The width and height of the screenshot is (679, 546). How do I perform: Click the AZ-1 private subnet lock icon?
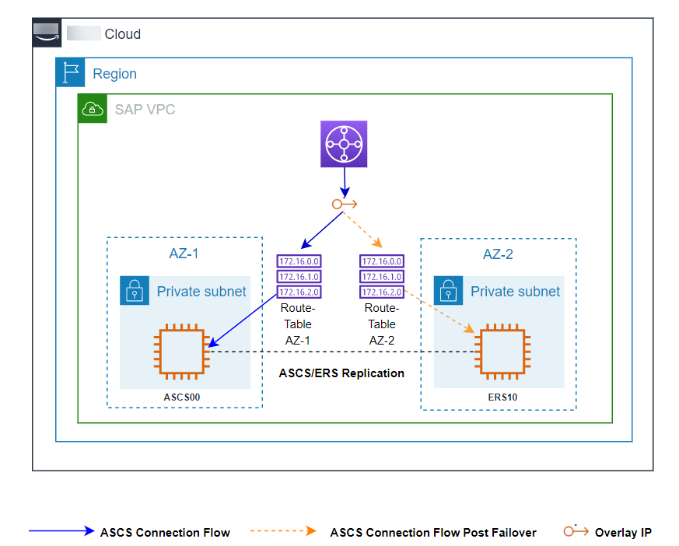tap(135, 291)
